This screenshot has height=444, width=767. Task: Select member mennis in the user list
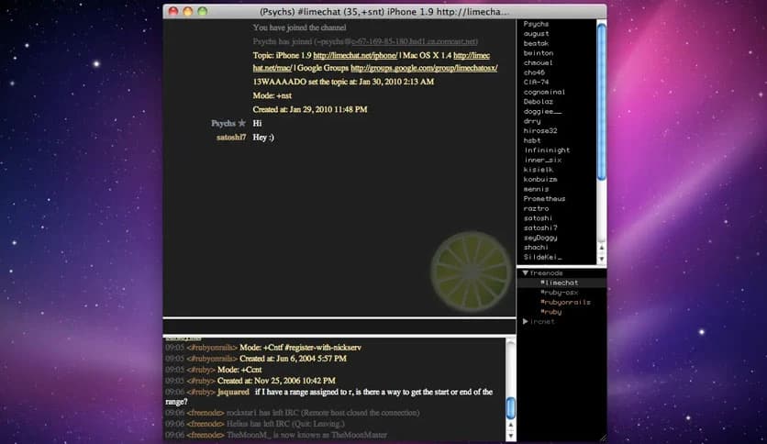pos(536,189)
